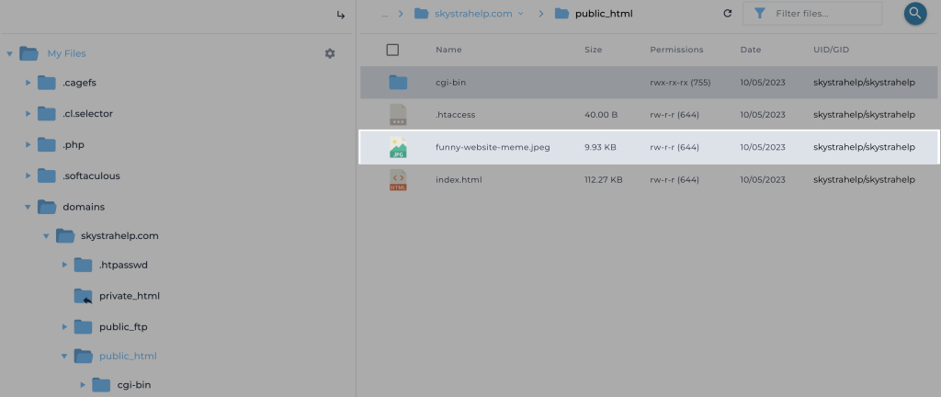Collapse the domains folder in the tree
Viewport: 941px width, 397px height.
(x=28, y=207)
